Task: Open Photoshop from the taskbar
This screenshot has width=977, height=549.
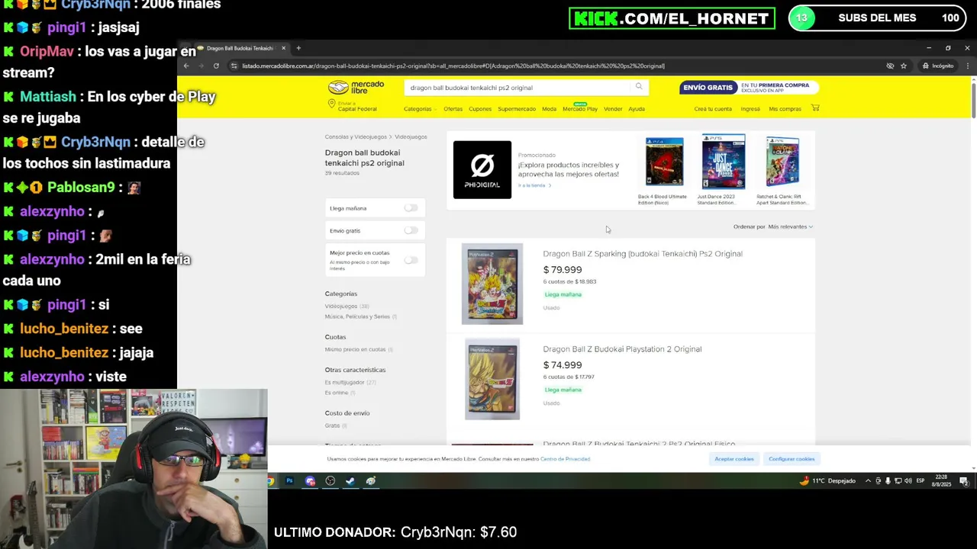Action: (289, 481)
